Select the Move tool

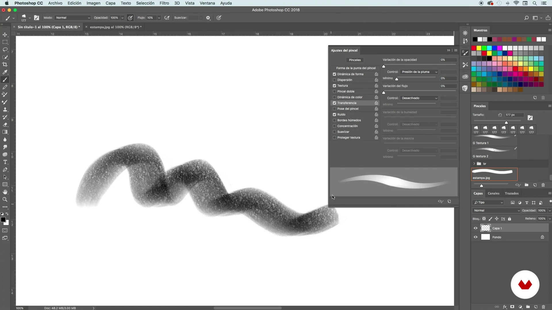pyautogui.click(x=5, y=35)
